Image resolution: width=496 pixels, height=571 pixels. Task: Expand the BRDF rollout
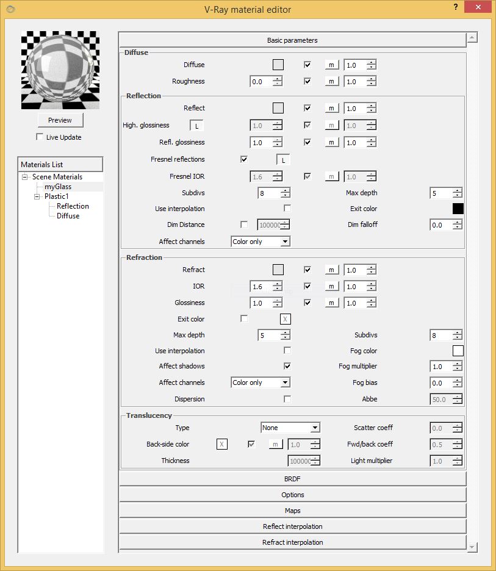point(292,479)
